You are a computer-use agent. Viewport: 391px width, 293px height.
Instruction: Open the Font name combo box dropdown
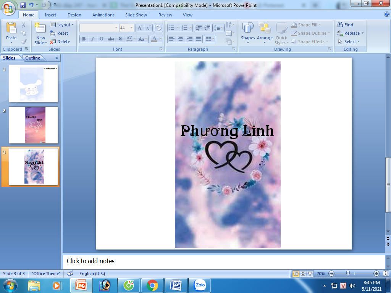pos(116,27)
